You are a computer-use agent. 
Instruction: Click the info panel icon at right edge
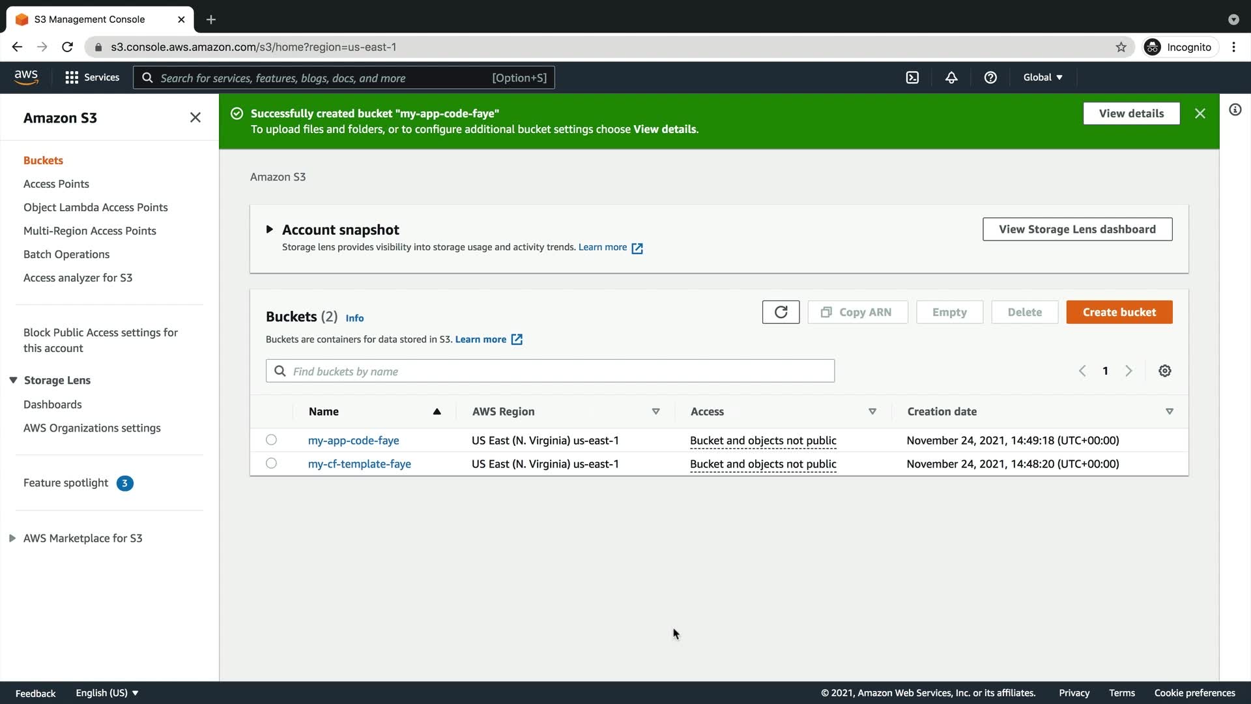pos(1235,110)
